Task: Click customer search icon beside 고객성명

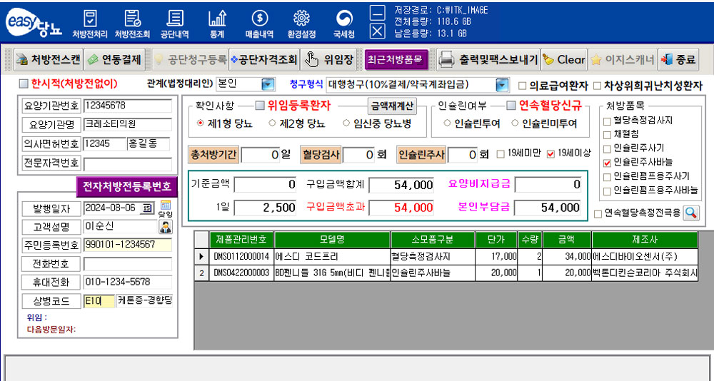Action: [166, 227]
